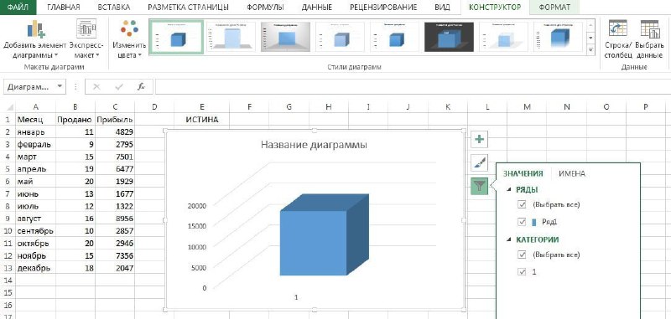Uncheck category 1 checkbox under КАТЕГОРИИ
The height and width of the screenshot is (319, 671).
(522, 271)
